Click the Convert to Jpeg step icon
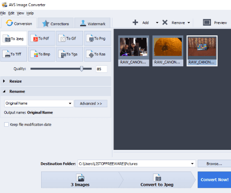Screen dimensions: 231x193 157,178
